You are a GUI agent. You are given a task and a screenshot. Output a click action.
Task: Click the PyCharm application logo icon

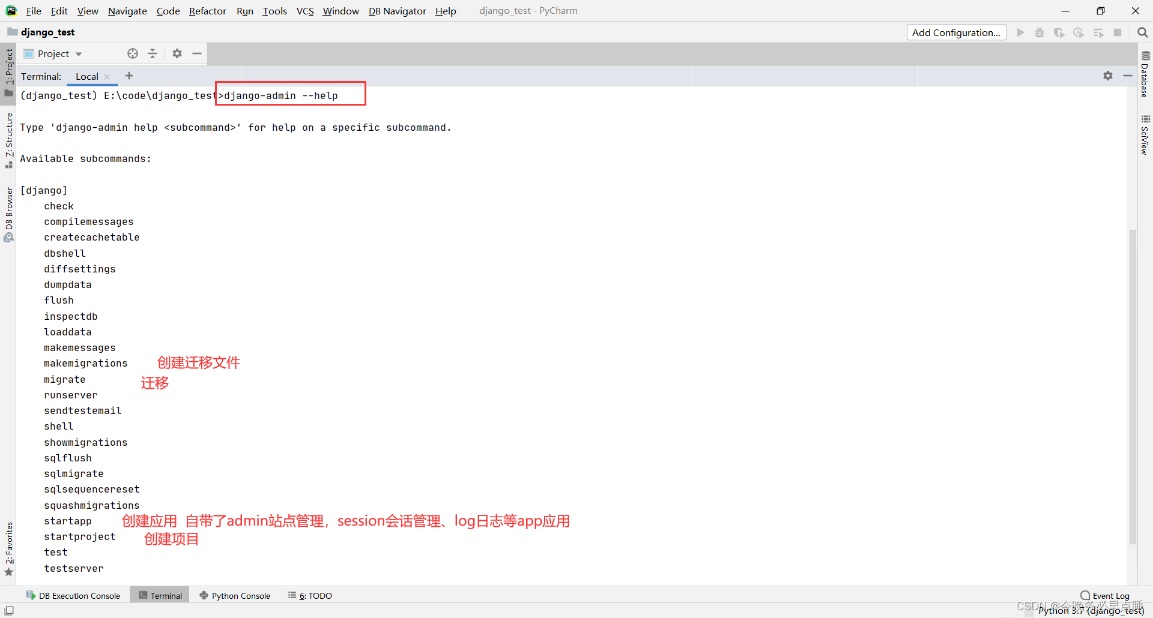coord(11,11)
